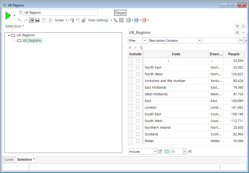Collapse the UK Regions tree root node
Viewport: 249px width, 173px height.
[x=9, y=35]
